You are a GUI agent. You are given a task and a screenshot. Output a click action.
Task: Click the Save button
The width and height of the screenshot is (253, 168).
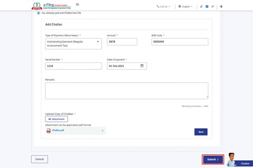[x=201, y=132]
